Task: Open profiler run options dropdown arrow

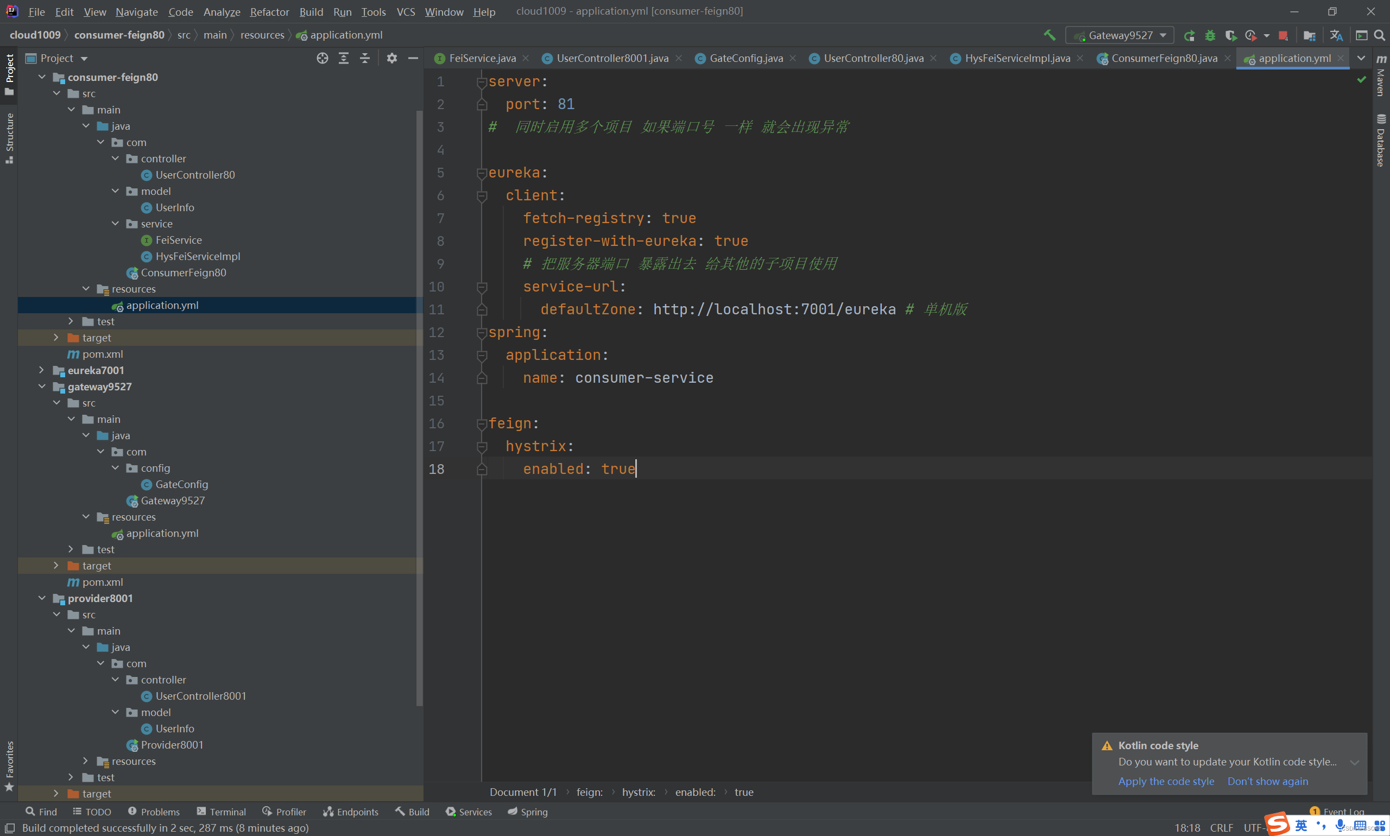Action: pos(1267,35)
